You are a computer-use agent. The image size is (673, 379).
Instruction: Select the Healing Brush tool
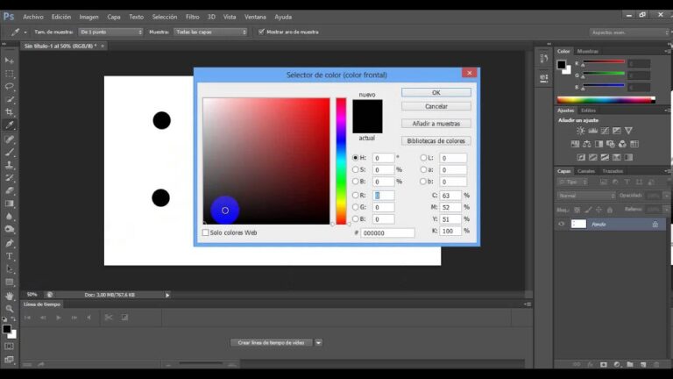coord(9,139)
